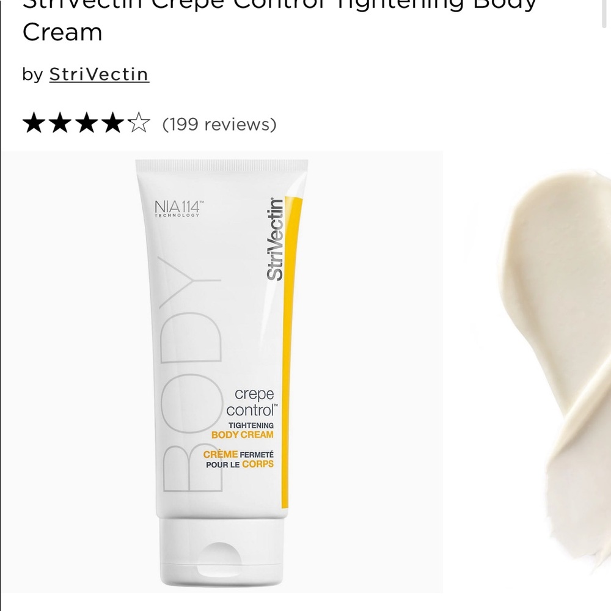The height and width of the screenshot is (611, 611).
Task: Click the 'crepe control' text on tube
Action: pyautogui.click(x=252, y=402)
